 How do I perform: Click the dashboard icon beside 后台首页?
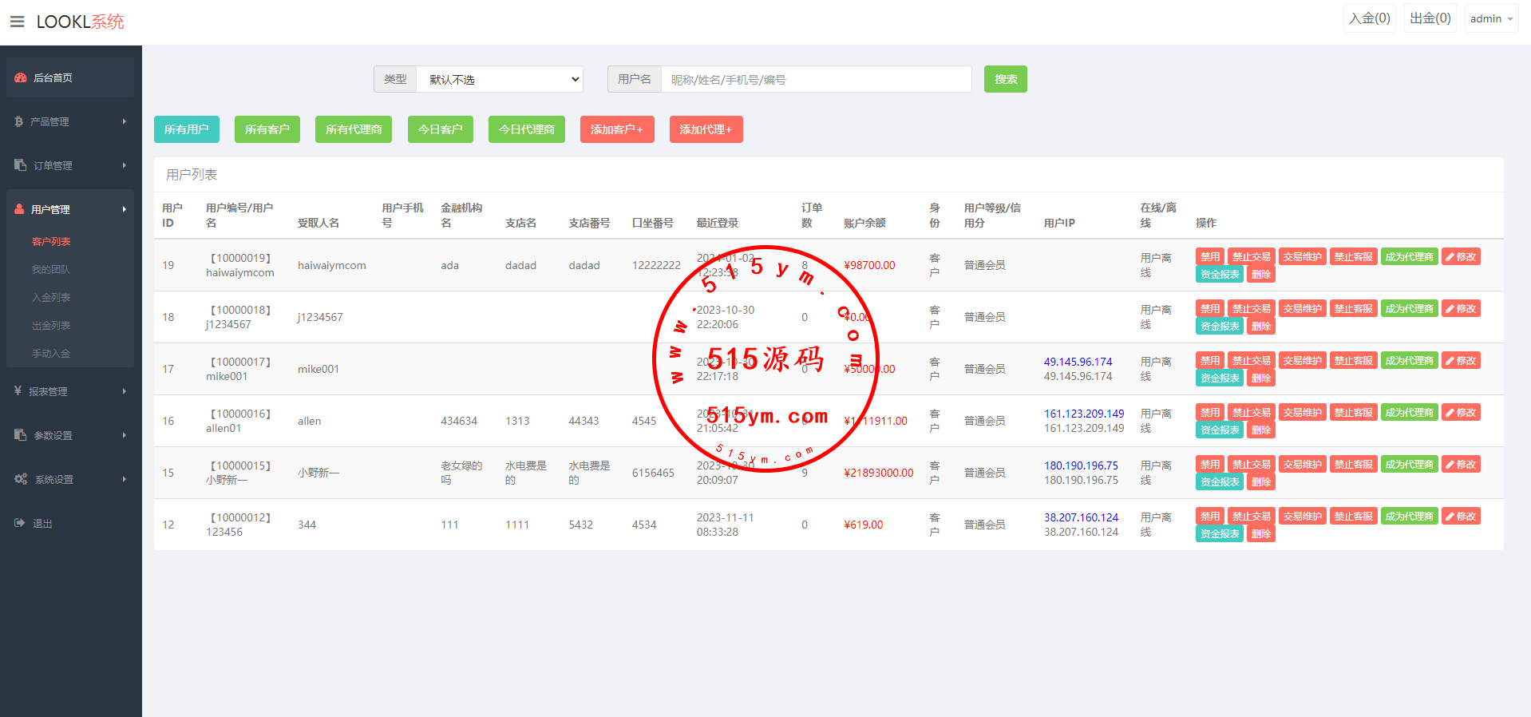coord(21,77)
